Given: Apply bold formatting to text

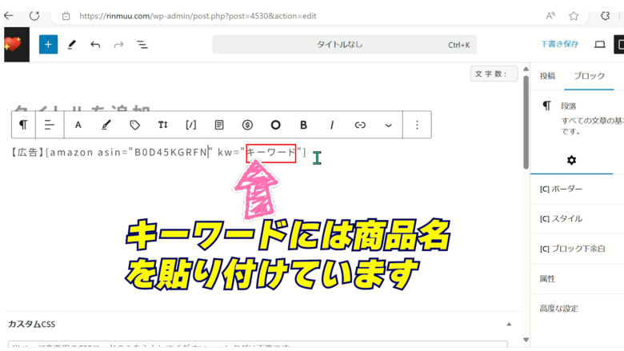Looking at the screenshot, I should [303, 125].
